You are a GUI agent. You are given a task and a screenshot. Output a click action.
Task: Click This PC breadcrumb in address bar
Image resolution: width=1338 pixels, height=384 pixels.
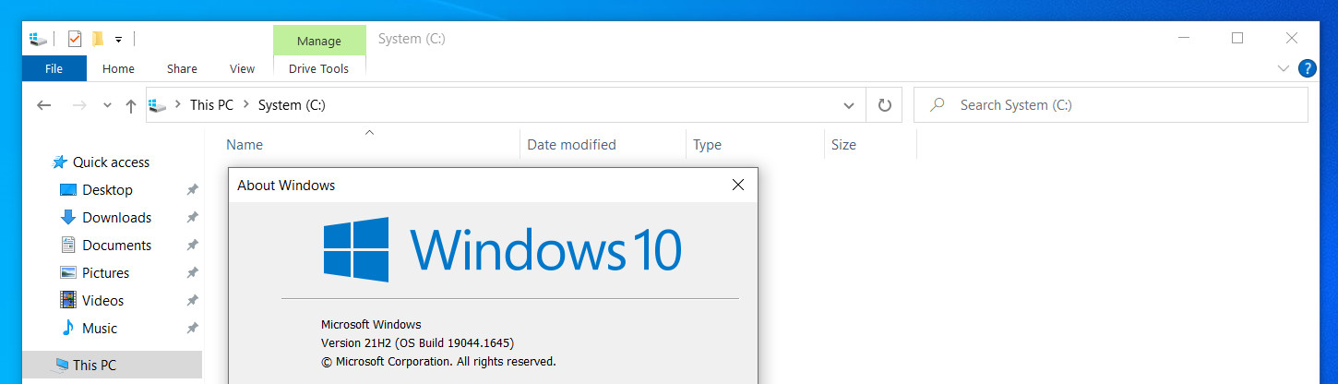tap(211, 105)
